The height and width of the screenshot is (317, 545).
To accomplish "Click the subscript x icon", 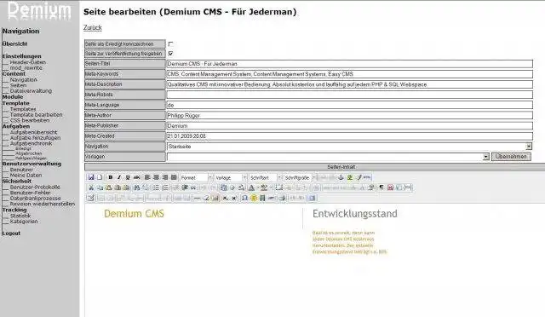I will click(225, 198).
